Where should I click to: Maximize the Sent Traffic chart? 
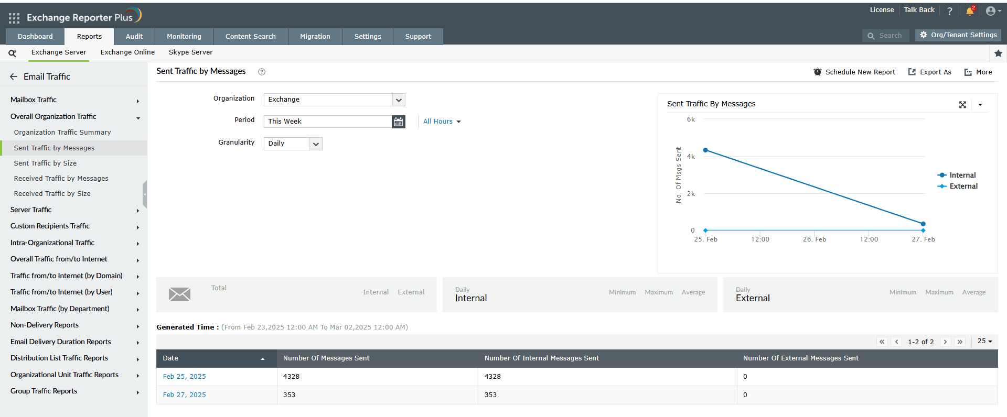coord(962,105)
